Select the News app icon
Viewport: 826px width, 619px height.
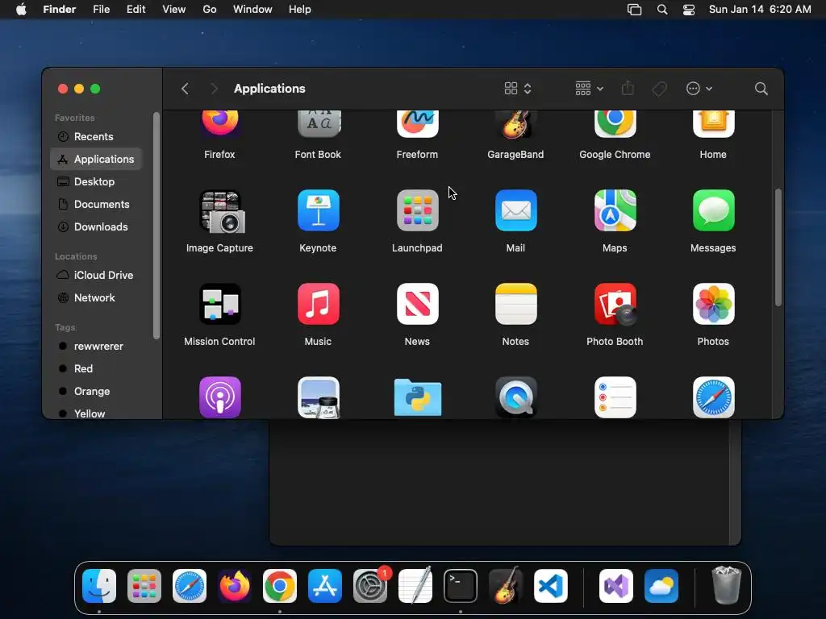coord(417,304)
